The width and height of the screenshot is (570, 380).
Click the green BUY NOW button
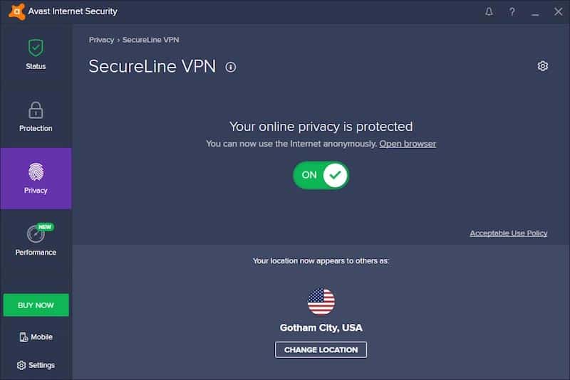coord(36,305)
